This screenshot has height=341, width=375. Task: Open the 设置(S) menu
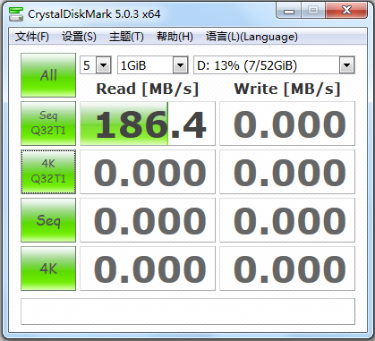[x=79, y=37]
